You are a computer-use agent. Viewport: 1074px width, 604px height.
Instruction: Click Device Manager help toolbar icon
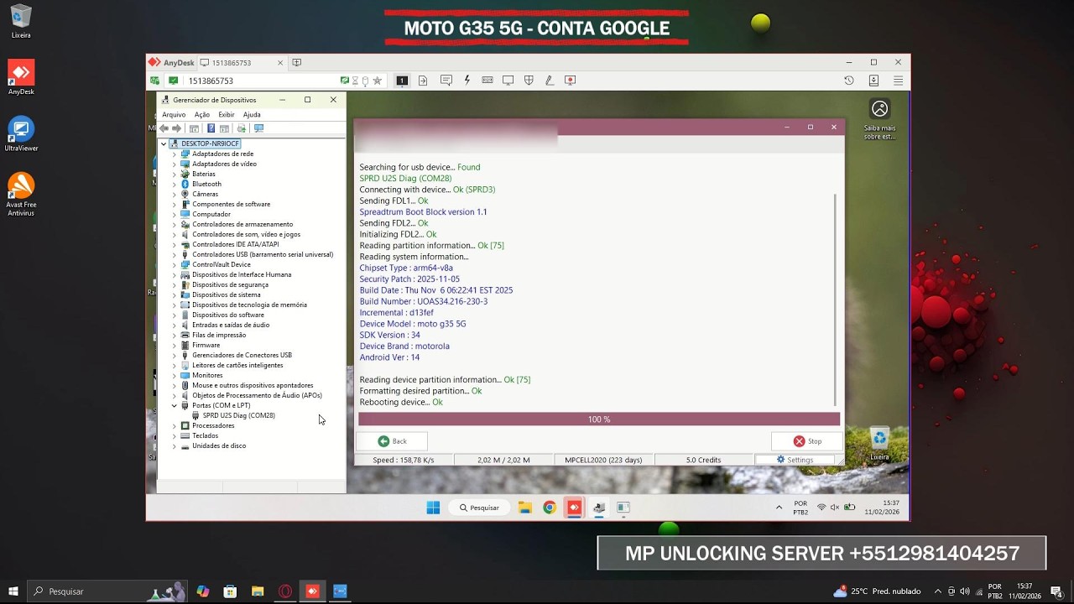point(211,128)
